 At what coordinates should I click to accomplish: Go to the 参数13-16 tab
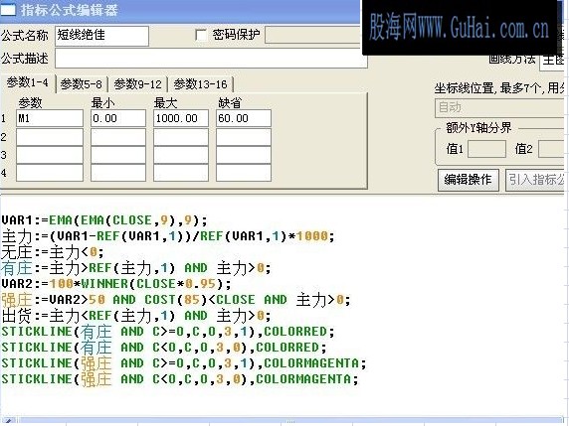pyautogui.click(x=200, y=84)
